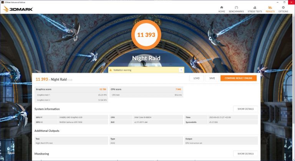The height and width of the screenshot is (161, 295).
Task: Open the Benchmarks section
Action: [236, 9]
